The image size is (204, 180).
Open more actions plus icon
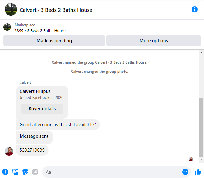coord(5,172)
